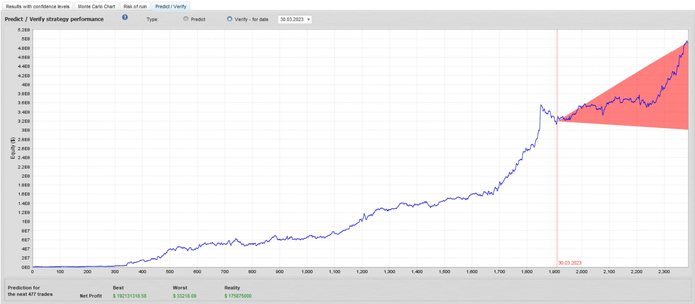The width and height of the screenshot is (695, 304).
Task: Select the Verify - for date option
Action: pyautogui.click(x=229, y=19)
